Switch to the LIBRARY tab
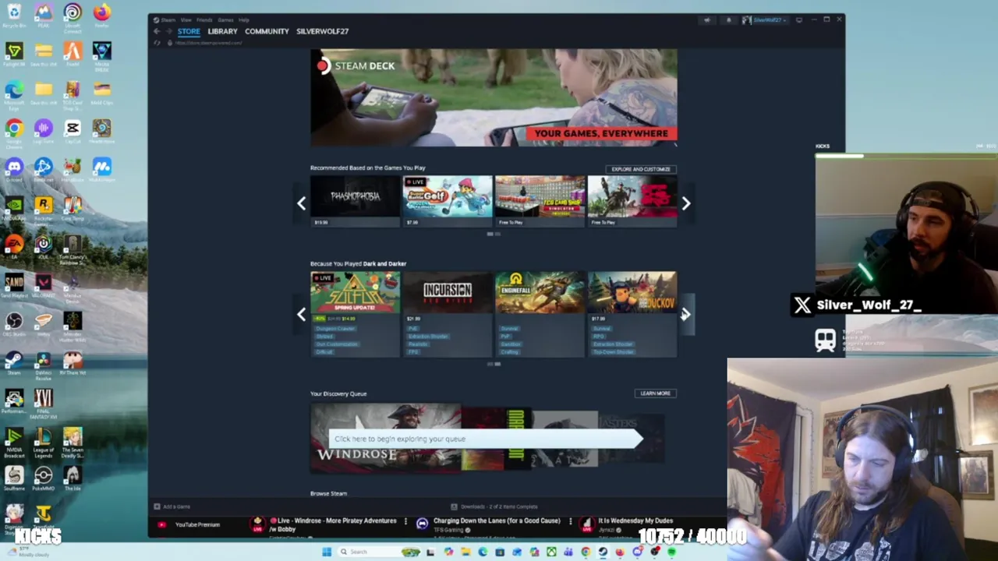Viewport: 998px width, 561px height. click(x=222, y=31)
